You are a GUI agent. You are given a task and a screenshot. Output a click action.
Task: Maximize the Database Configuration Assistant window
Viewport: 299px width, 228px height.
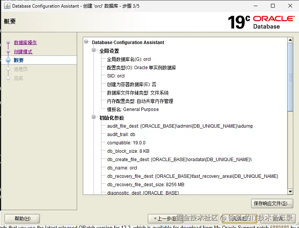273,6
